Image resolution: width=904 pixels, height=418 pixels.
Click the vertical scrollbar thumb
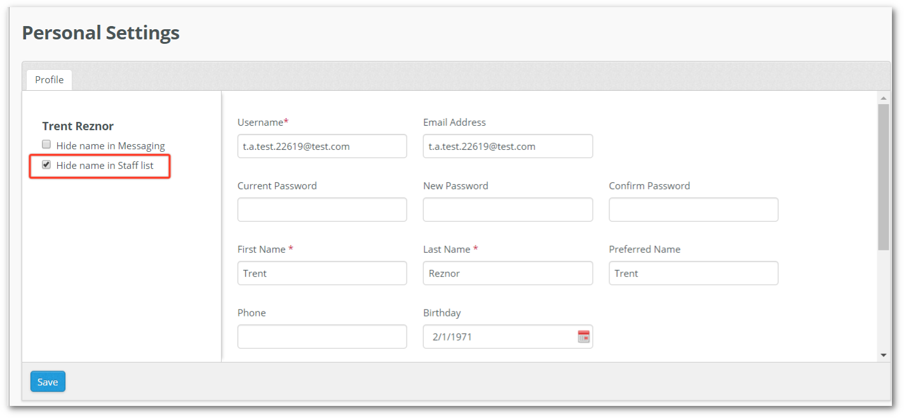point(883,177)
